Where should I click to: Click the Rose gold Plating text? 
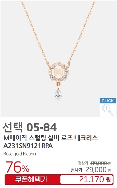(20, 154)
